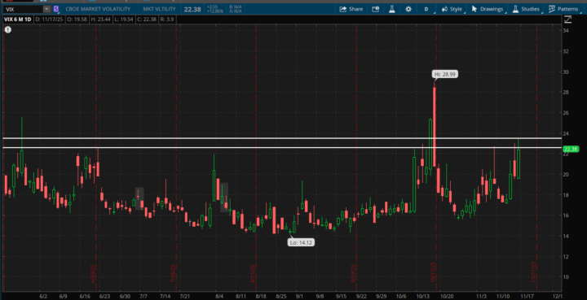Click the MKT VLTILITY label

pyautogui.click(x=159, y=9)
